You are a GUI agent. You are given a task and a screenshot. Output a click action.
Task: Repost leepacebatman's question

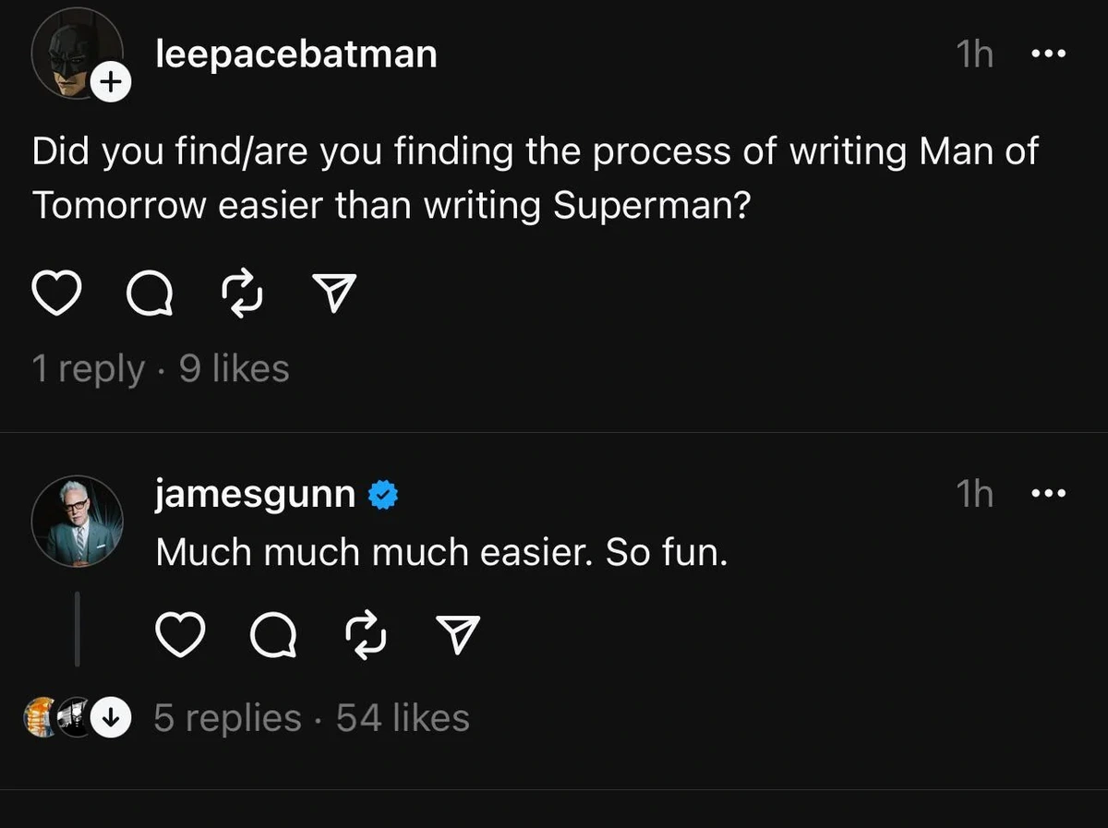pos(244,294)
